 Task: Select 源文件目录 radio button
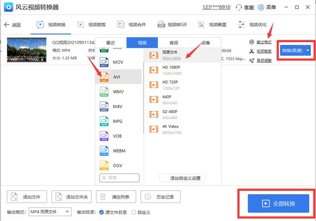(102, 212)
